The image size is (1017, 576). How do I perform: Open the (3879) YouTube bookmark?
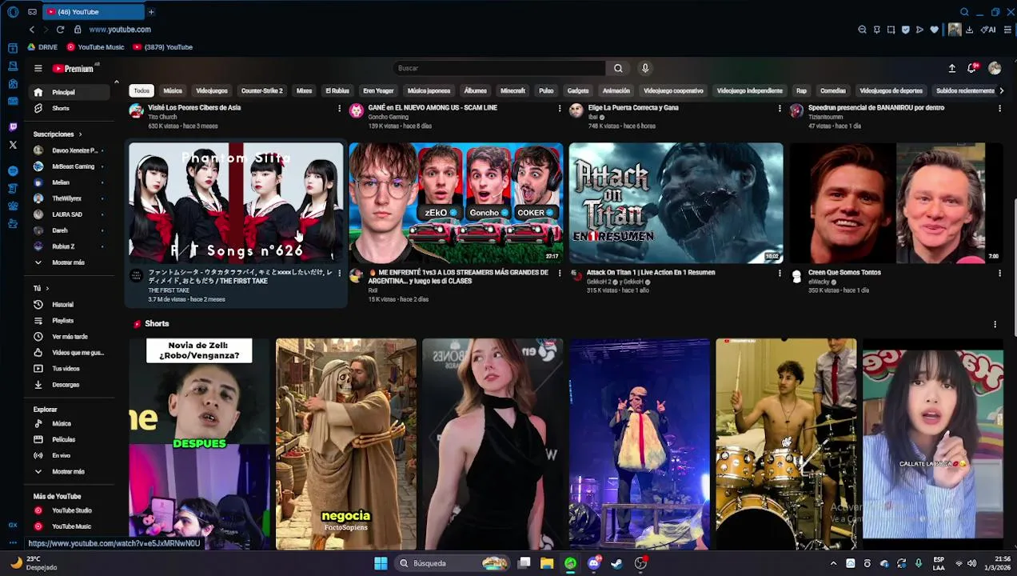coord(163,47)
